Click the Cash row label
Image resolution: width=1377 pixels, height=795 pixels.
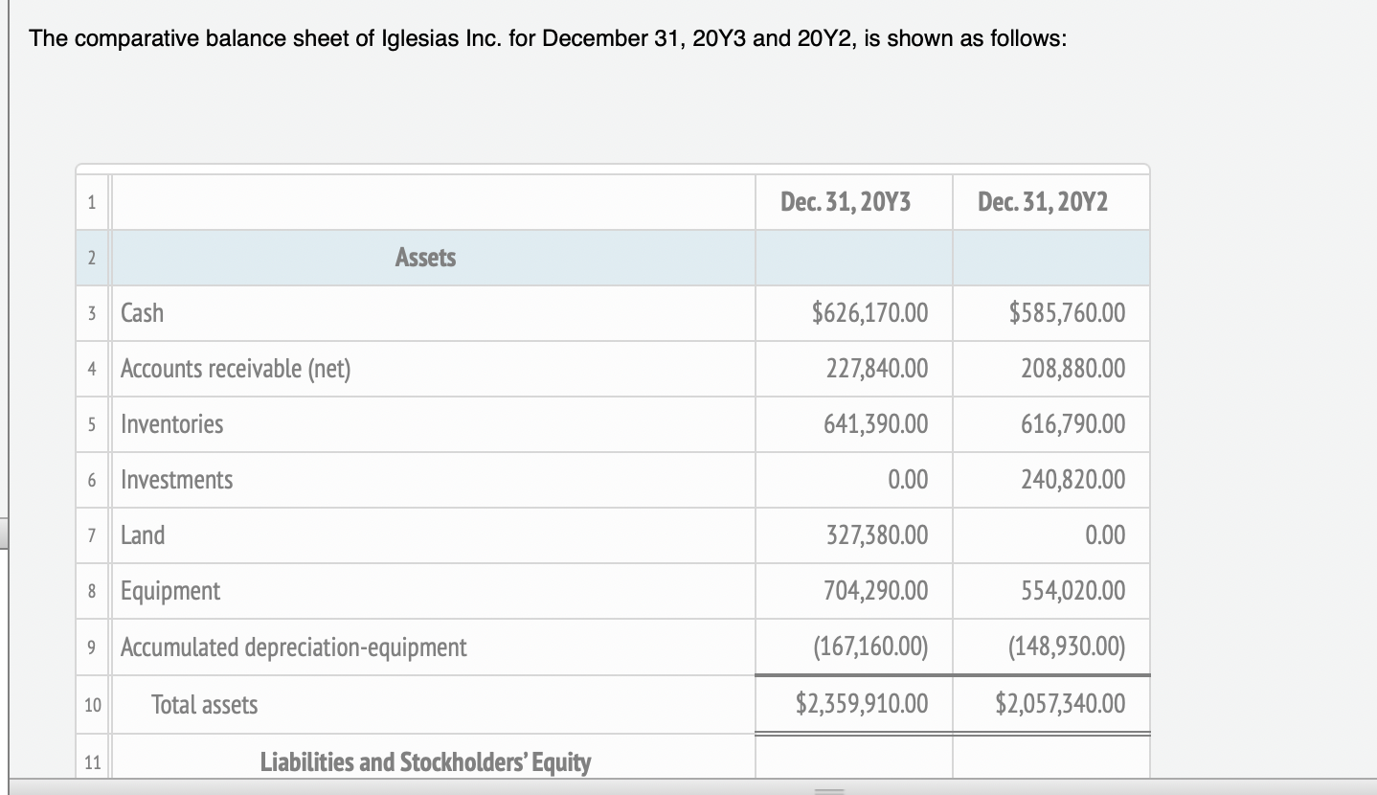142,312
